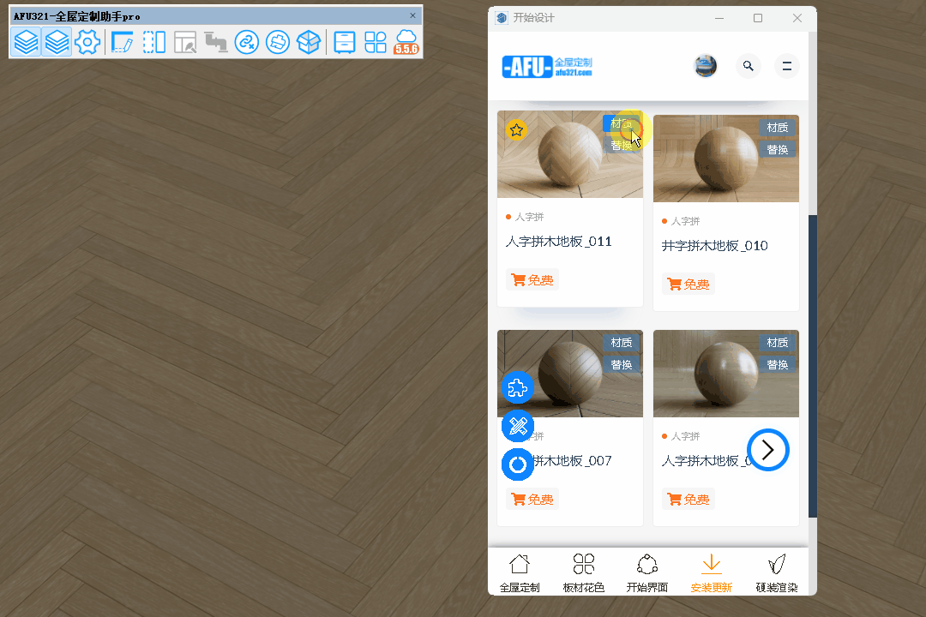Click the cloud version 5.5.6 icon

click(x=406, y=42)
